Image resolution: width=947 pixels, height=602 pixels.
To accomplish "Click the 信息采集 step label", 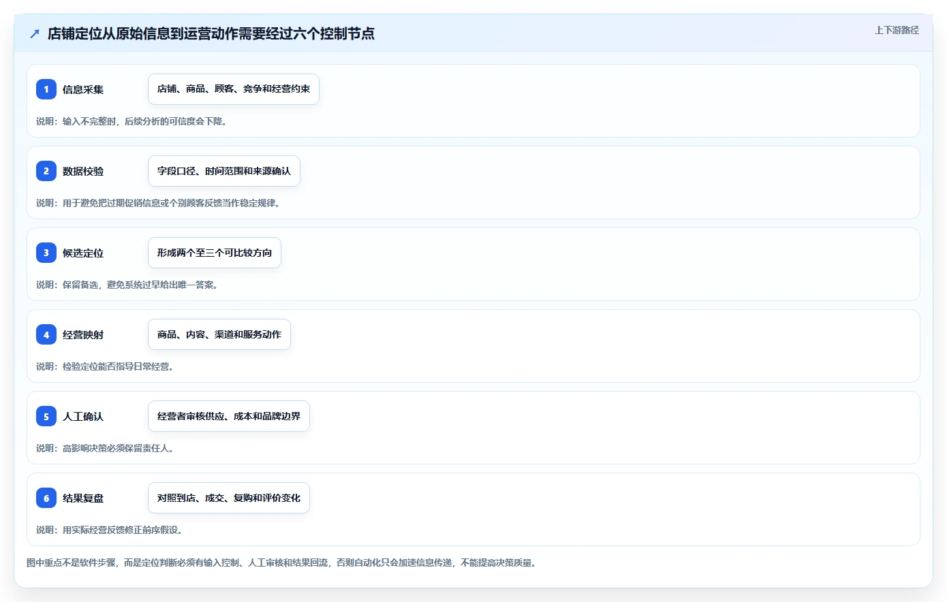I will tap(83, 89).
